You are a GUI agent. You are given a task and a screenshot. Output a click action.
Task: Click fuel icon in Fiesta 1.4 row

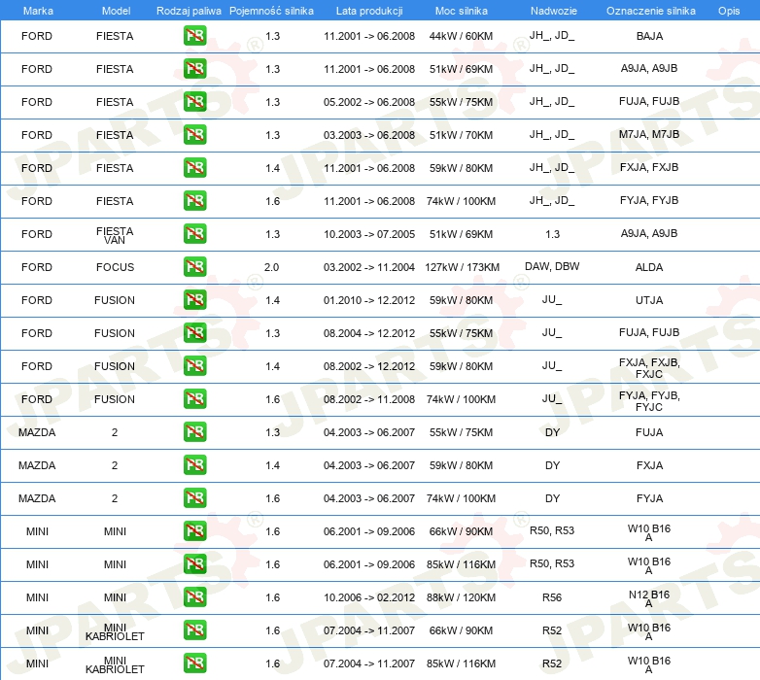[x=194, y=168]
